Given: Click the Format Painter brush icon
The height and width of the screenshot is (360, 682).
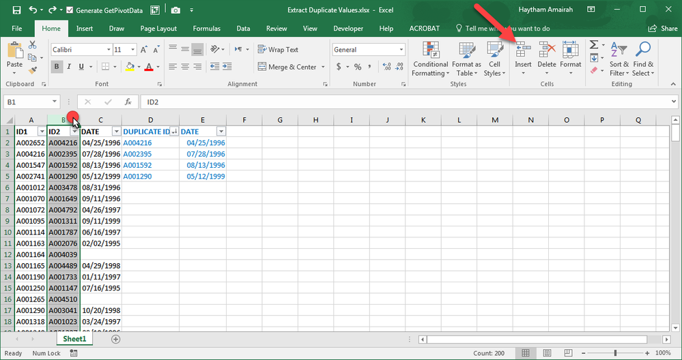Looking at the screenshot, I should [33, 70].
